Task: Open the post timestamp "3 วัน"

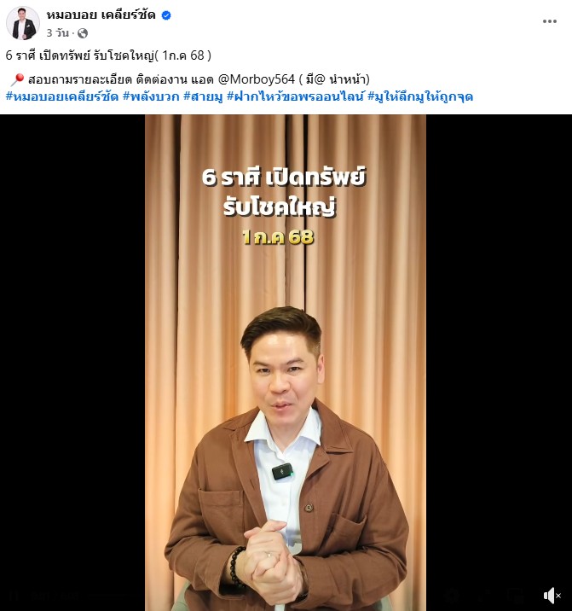Action: click(57, 33)
